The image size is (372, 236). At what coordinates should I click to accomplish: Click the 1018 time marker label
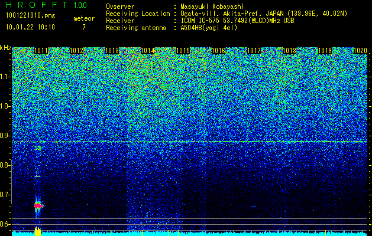point(290,51)
